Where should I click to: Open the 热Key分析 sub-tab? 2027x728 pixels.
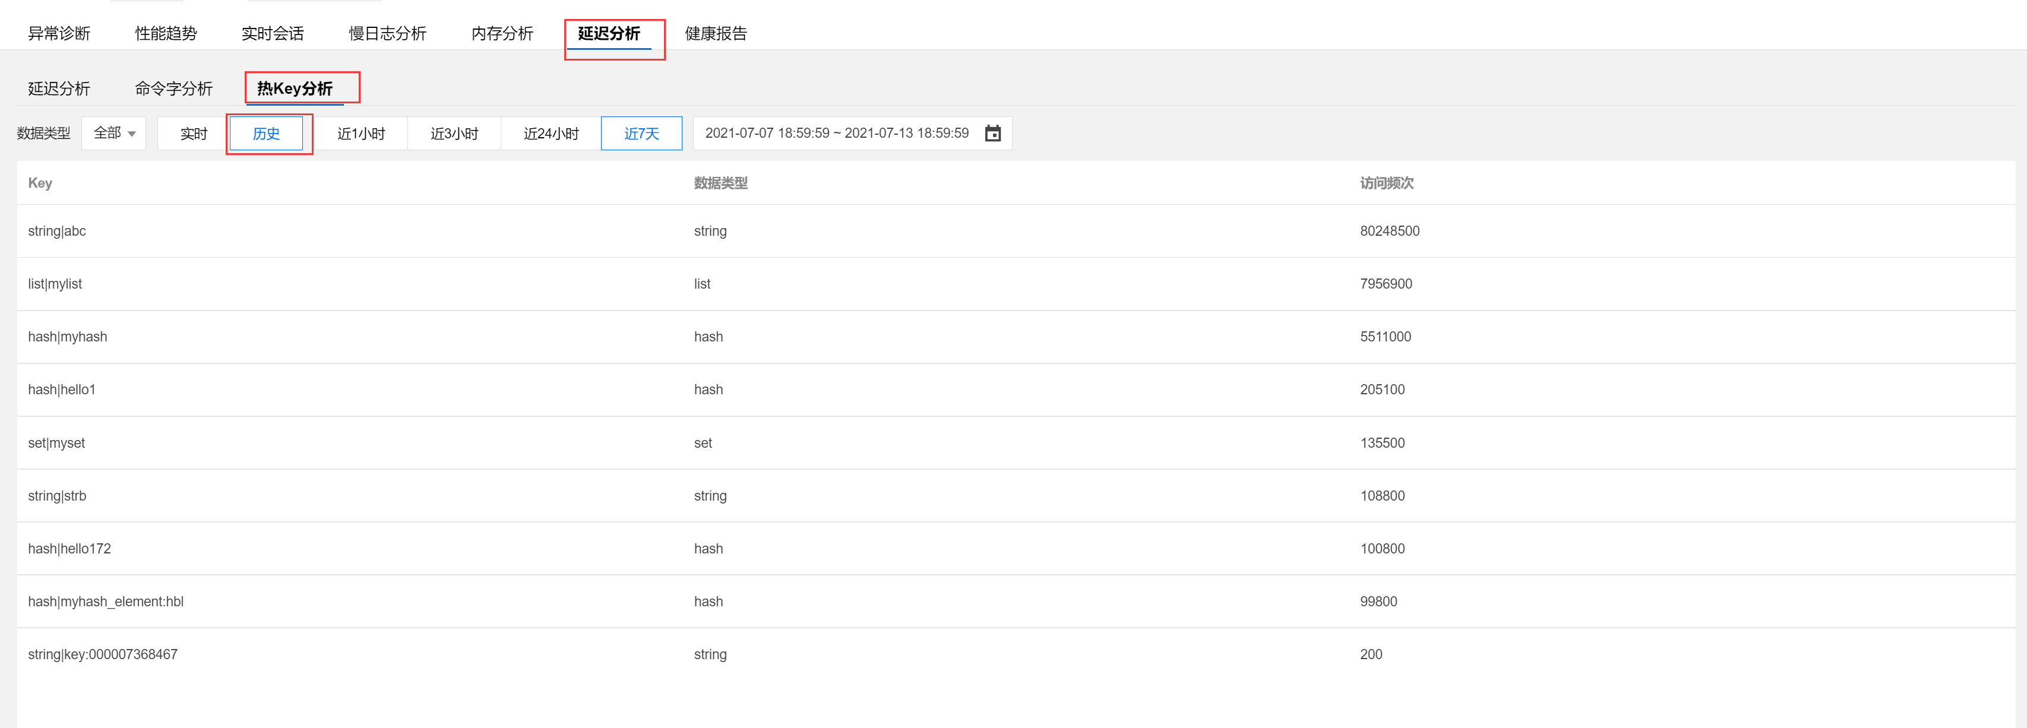click(295, 88)
